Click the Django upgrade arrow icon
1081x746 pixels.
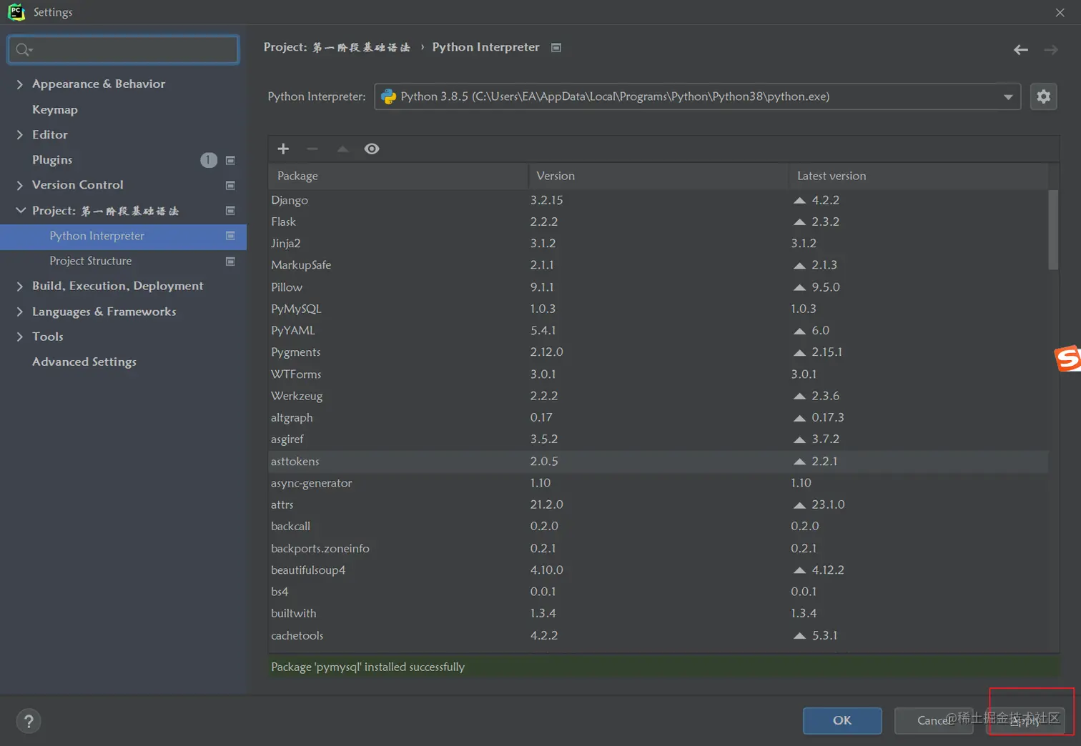799,201
